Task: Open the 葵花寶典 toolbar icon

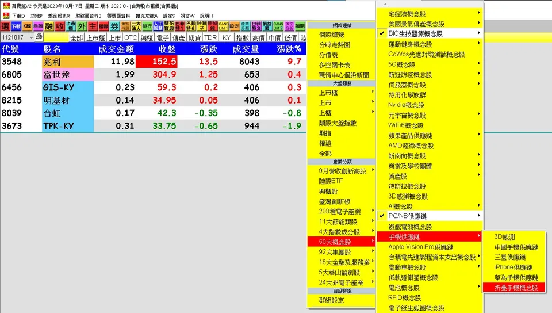Action: [169, 26]
